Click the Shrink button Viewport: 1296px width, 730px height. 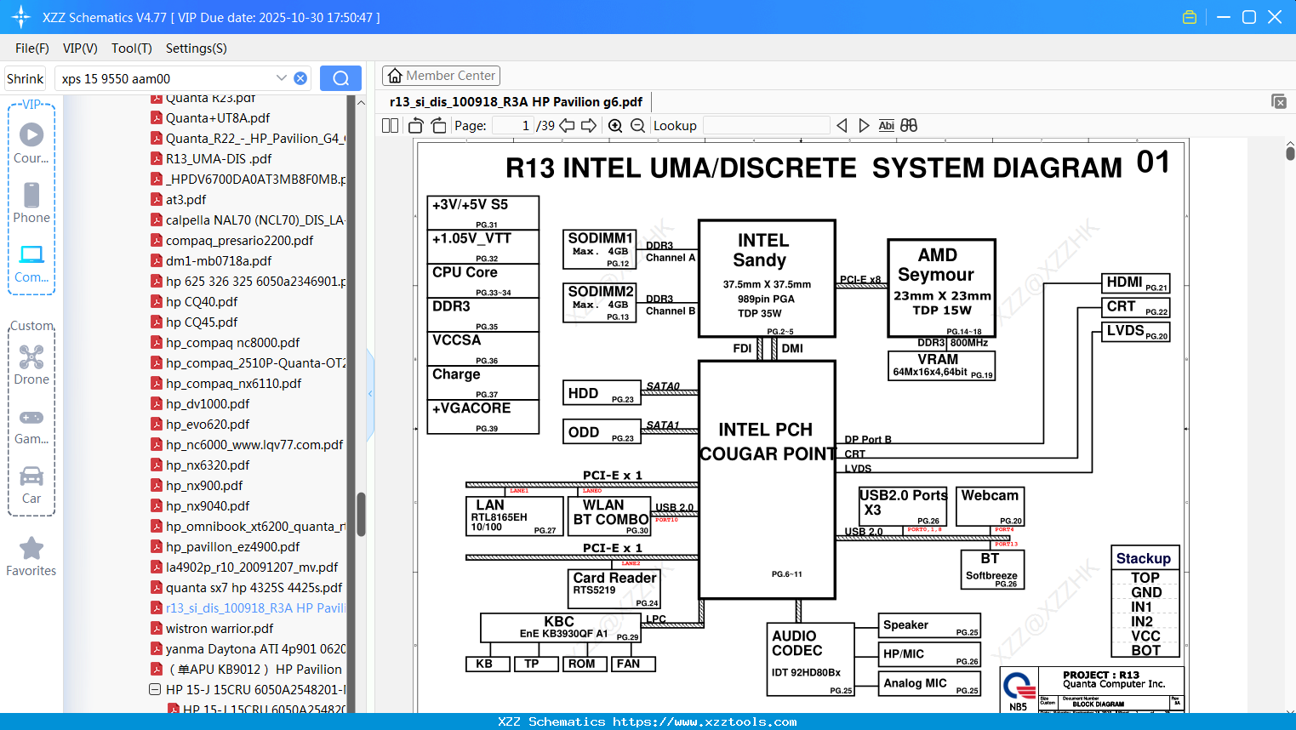pyautogui.click(x=25, y=78)
